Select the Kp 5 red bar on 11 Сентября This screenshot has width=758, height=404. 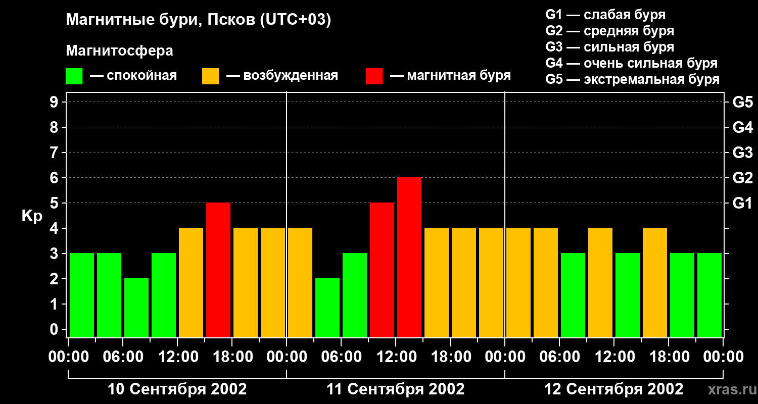pyautogui.click(x=382, y=270)
